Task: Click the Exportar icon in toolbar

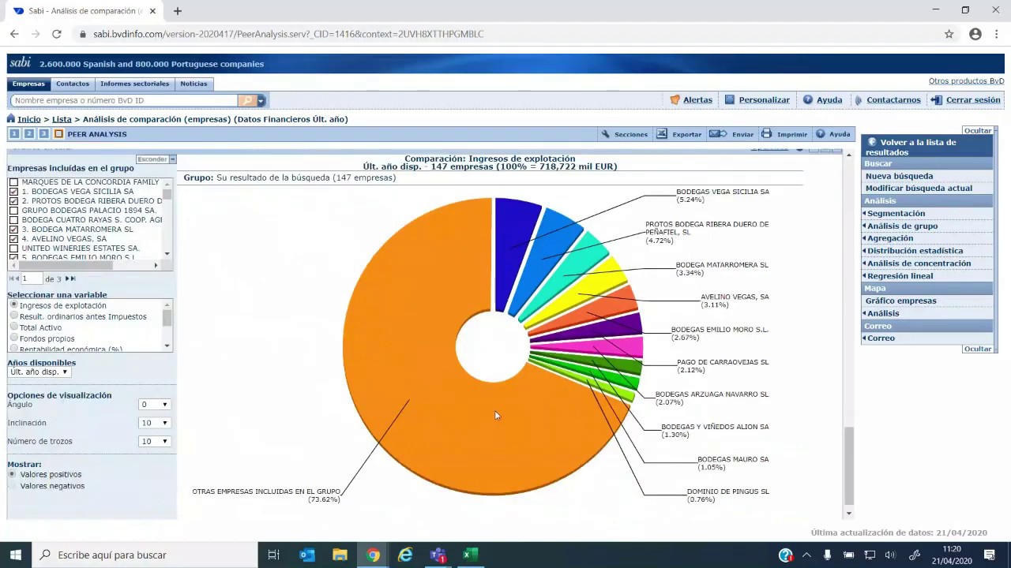Action: click(662, 134)
